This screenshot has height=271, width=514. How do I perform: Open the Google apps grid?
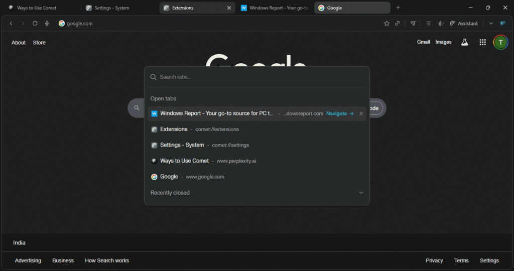(482, 42)
